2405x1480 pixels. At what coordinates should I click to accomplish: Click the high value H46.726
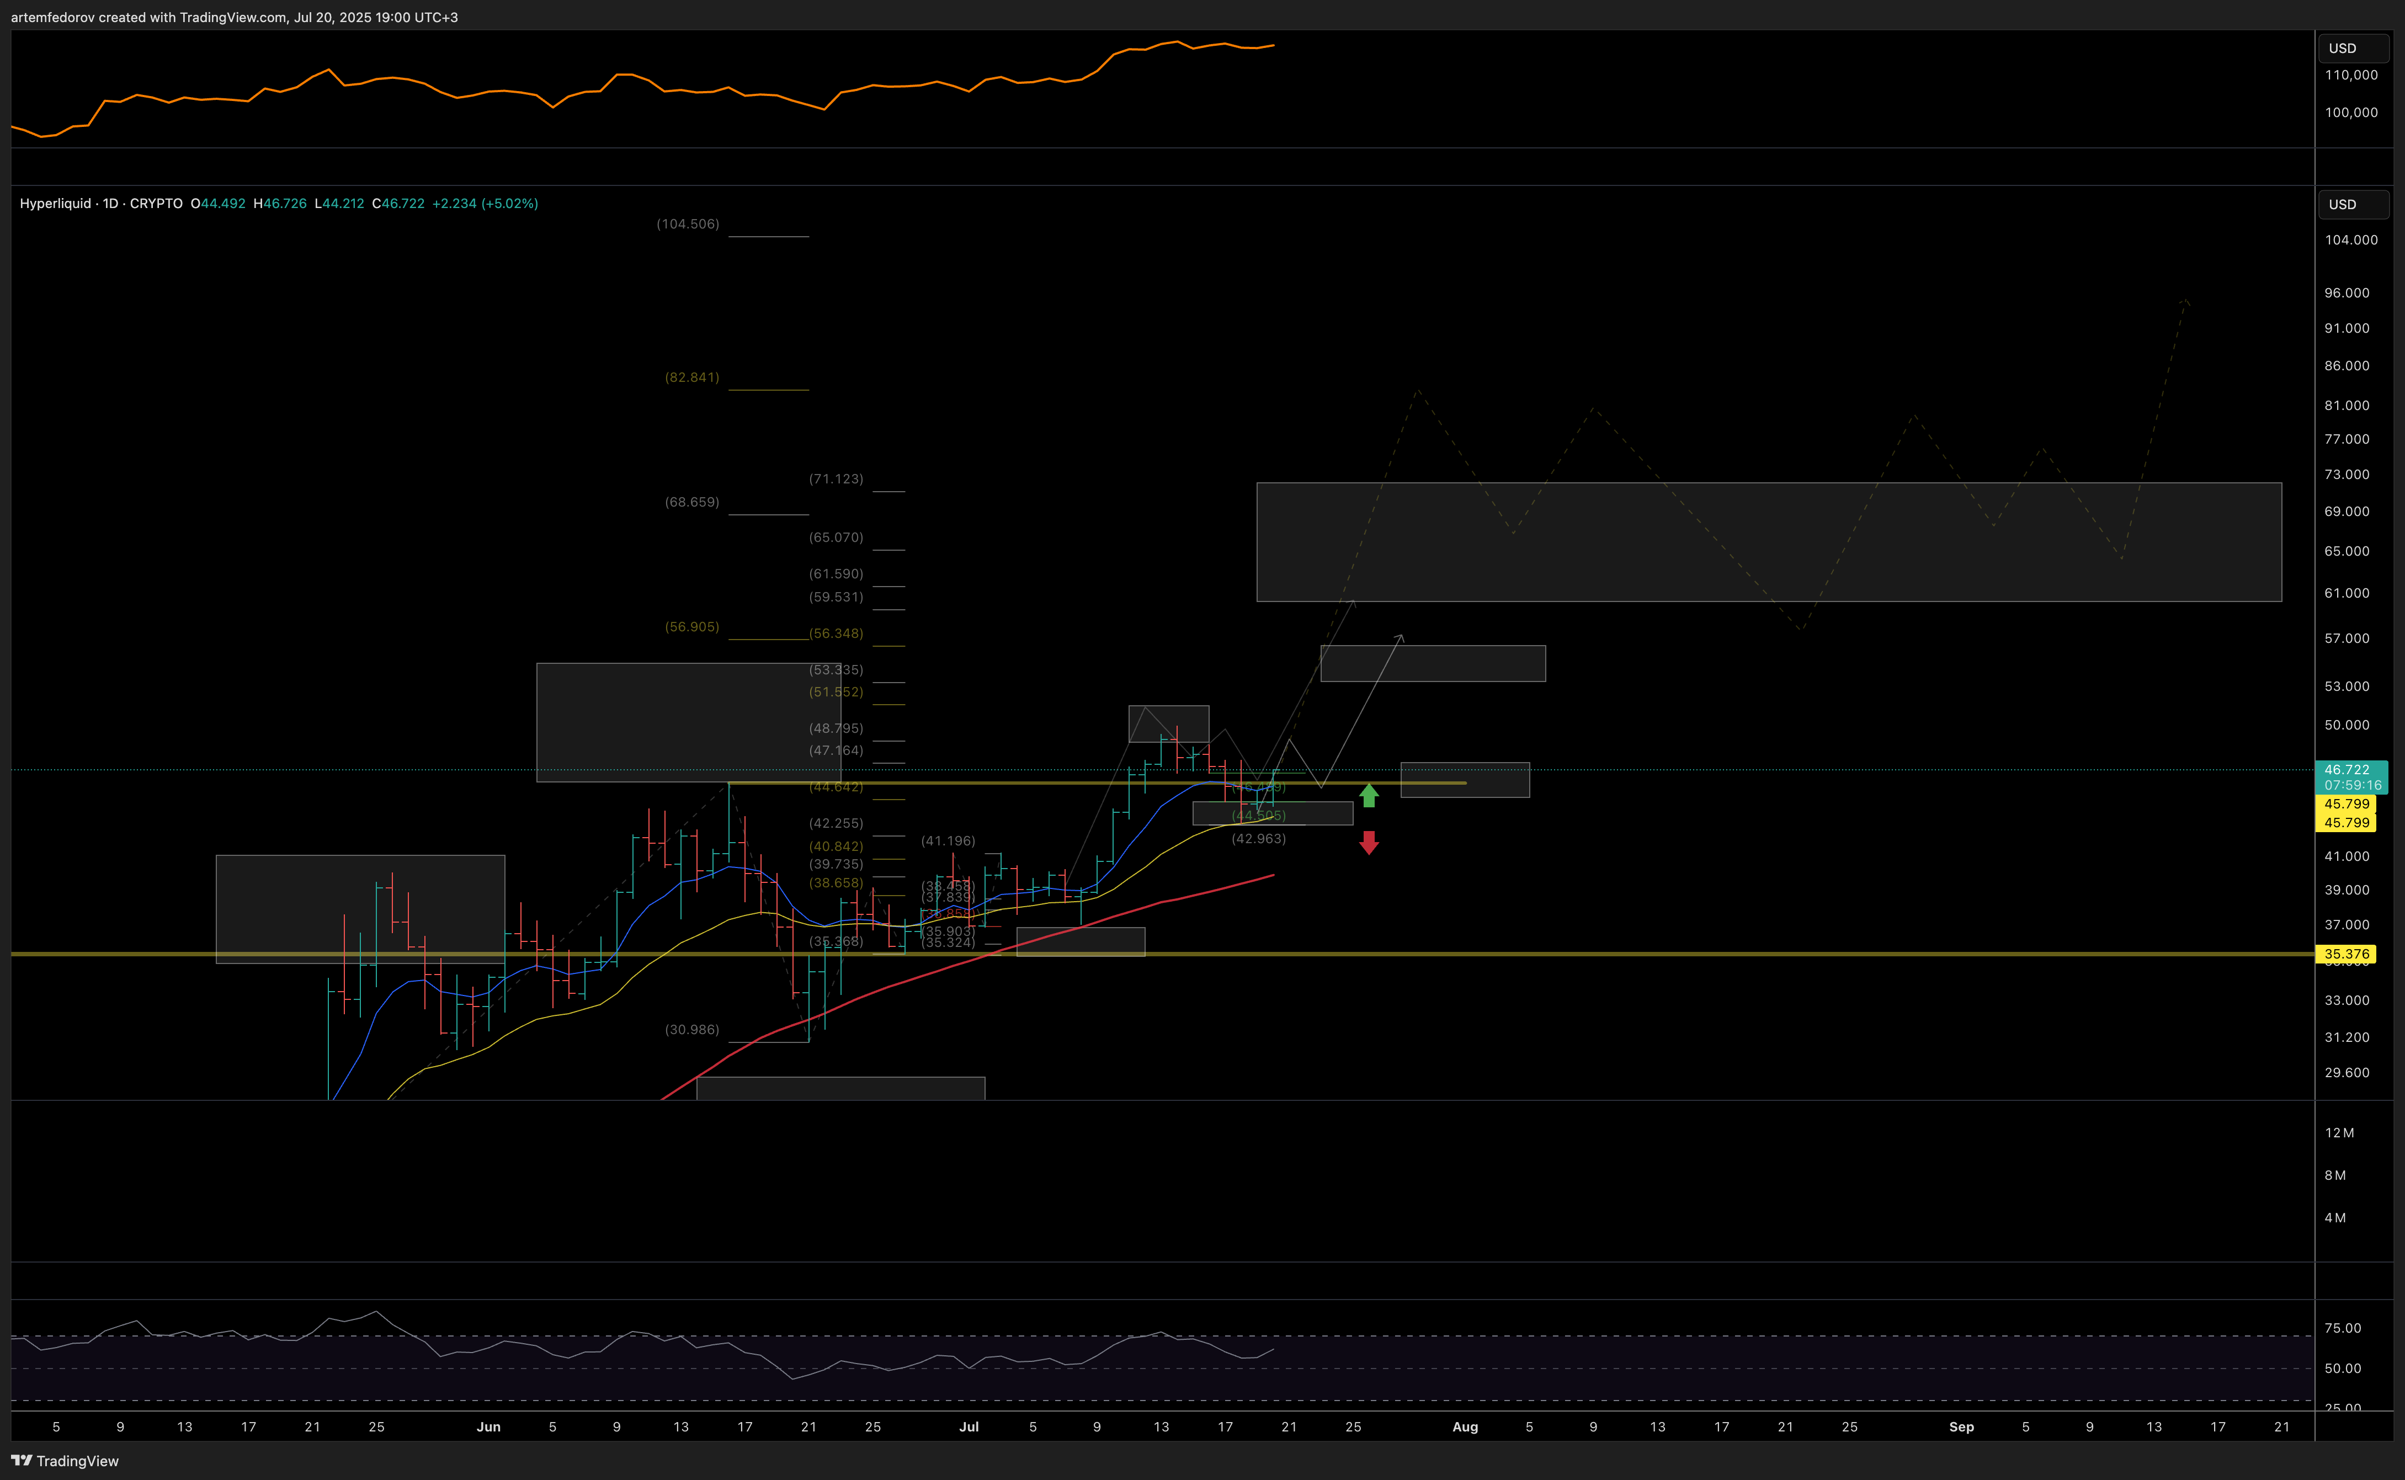280,204
